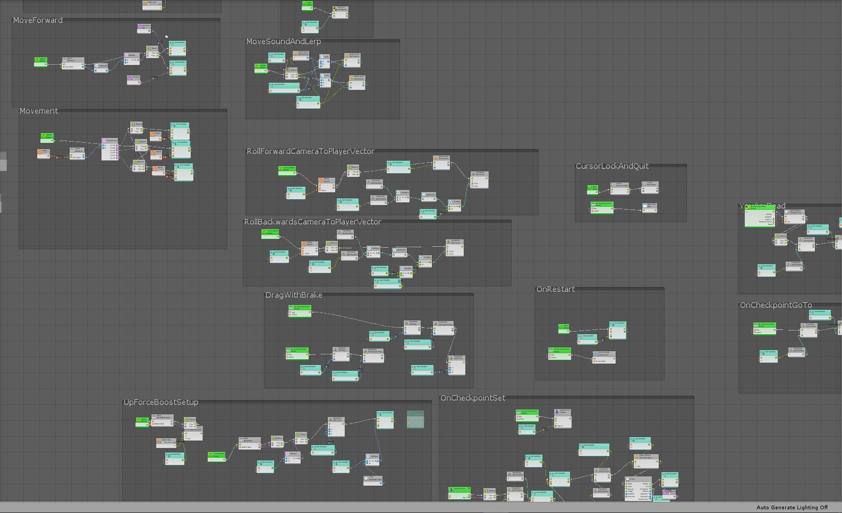Select topmost On Keyboard Input node in DragWithBrake
842x513 pixels.
point(300,310)
